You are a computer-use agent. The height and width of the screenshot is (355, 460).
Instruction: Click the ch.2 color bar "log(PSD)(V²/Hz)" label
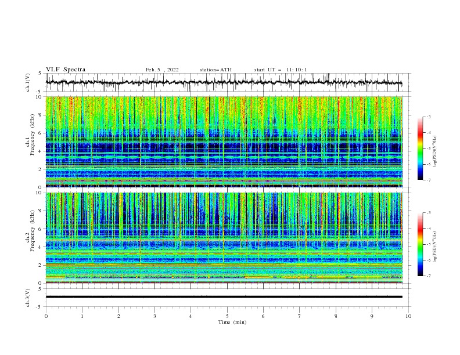click(435, 247)
